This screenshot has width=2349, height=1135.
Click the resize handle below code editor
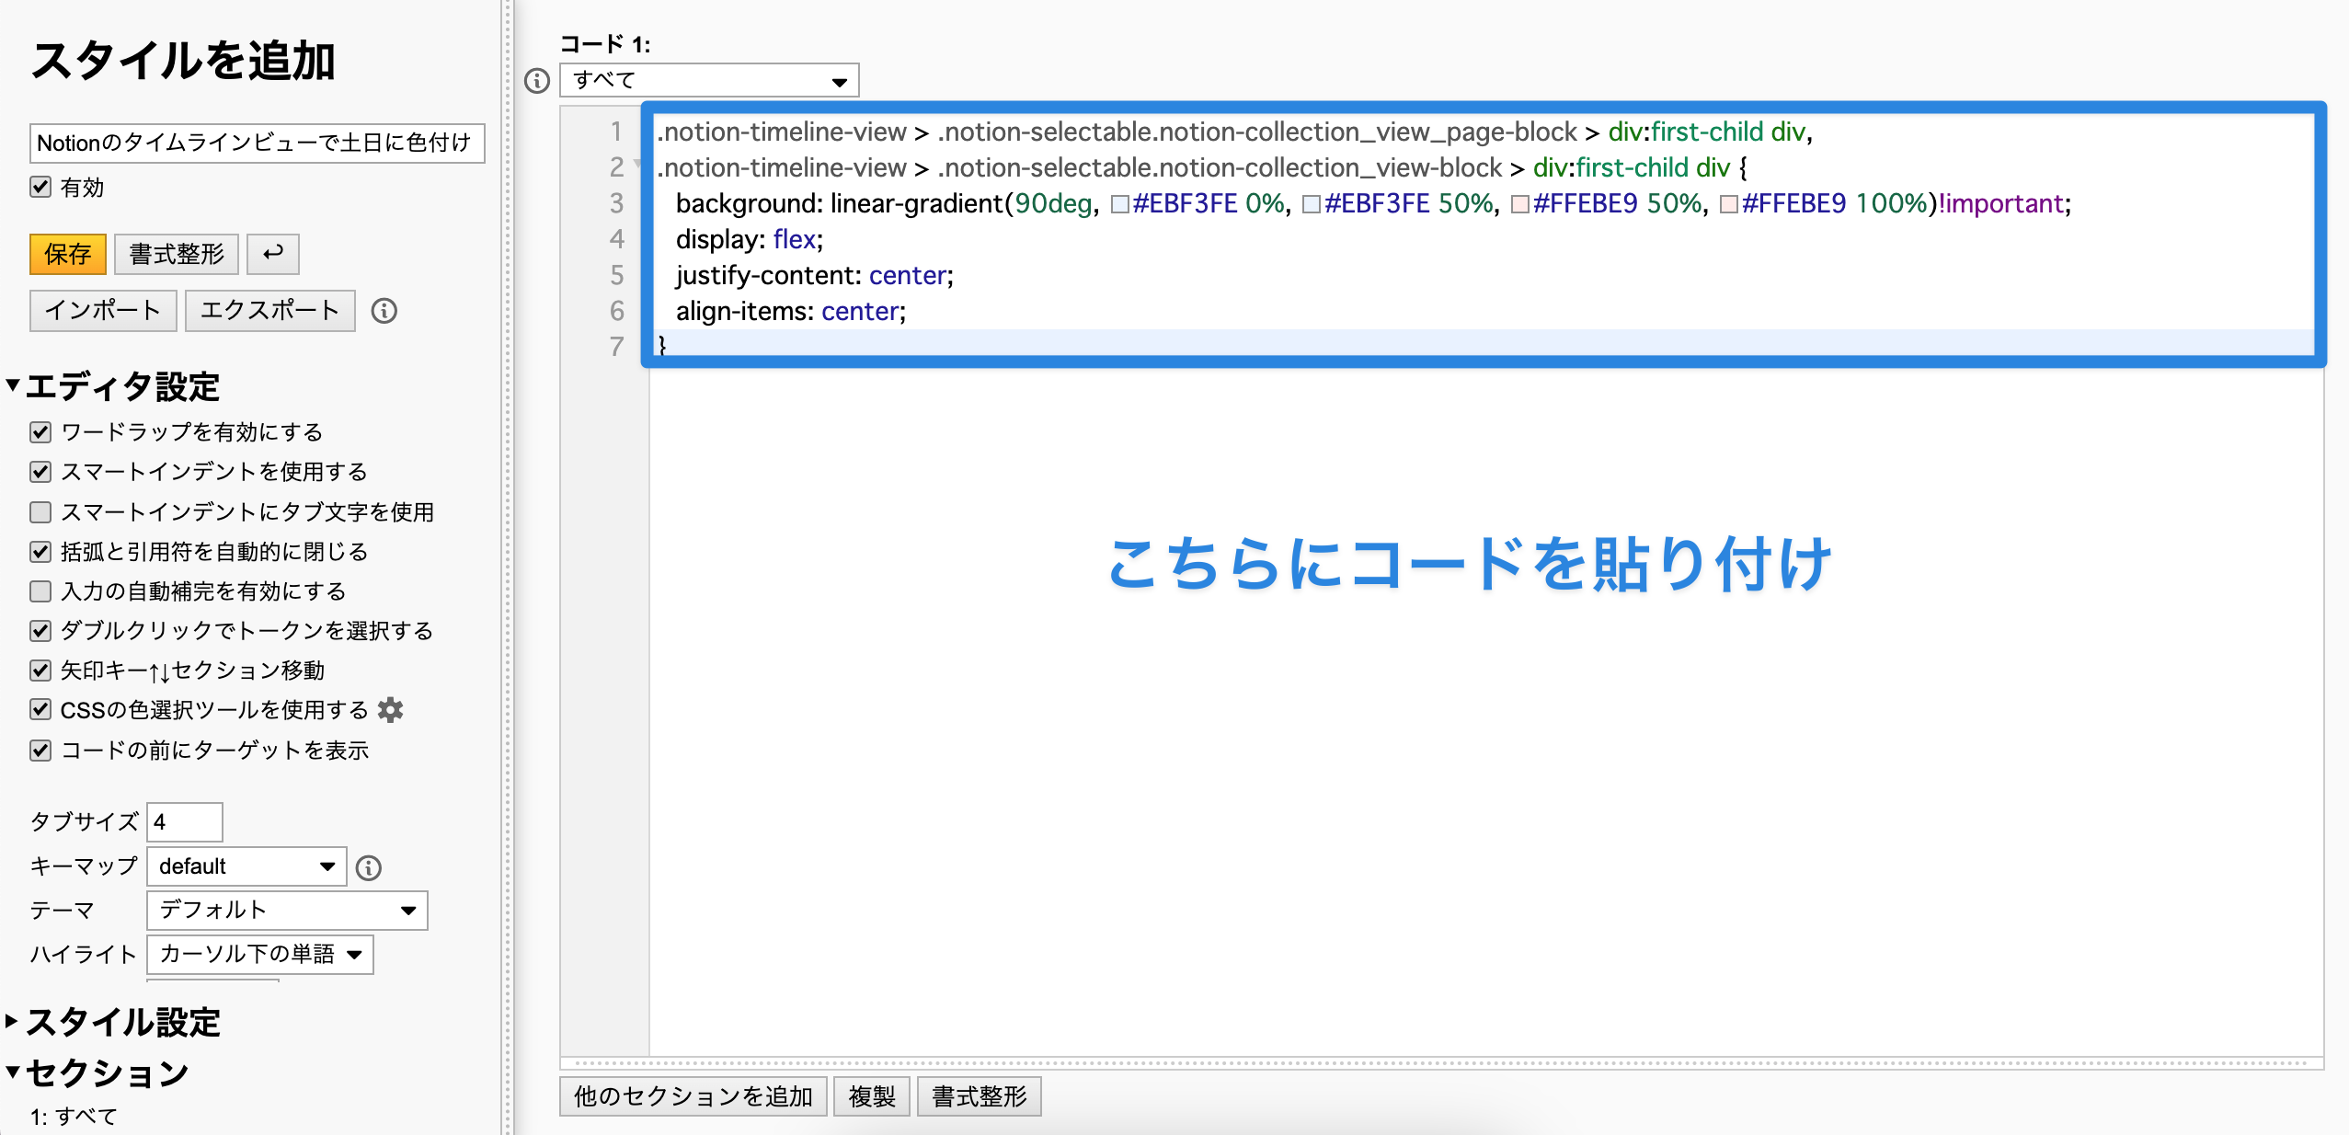click(x=1441, y=1062)
